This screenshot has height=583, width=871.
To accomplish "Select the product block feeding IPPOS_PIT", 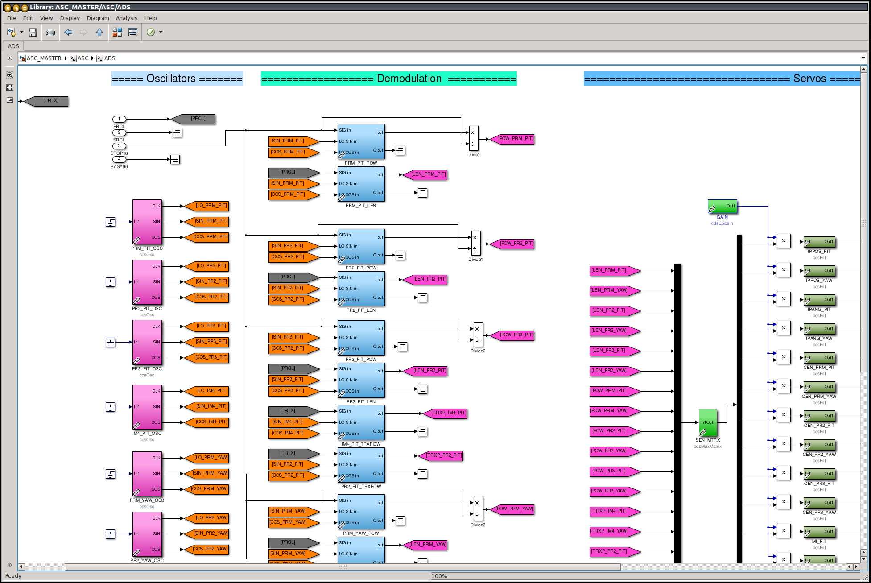I will [784, 241].
